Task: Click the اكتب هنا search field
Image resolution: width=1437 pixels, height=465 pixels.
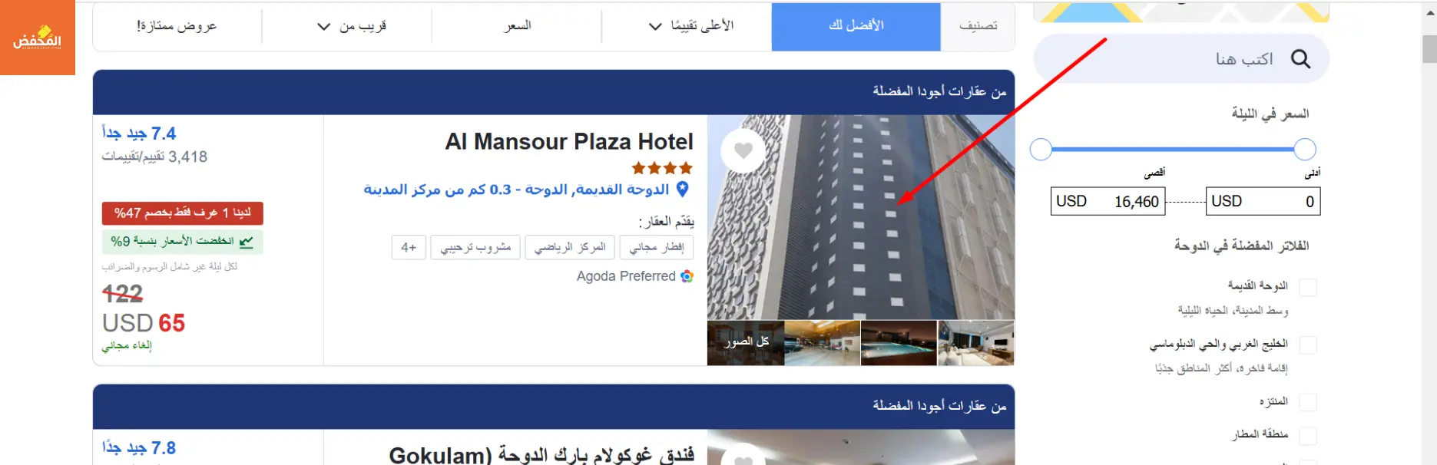Action: click(x=1181, y=59)
